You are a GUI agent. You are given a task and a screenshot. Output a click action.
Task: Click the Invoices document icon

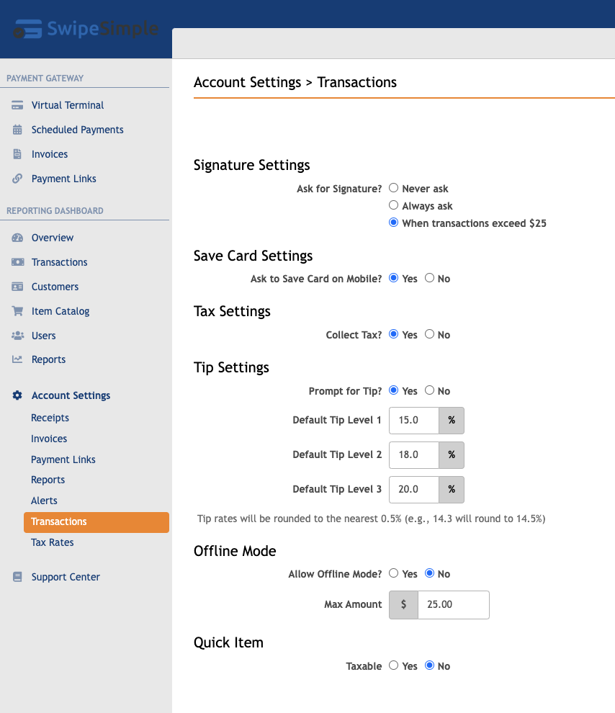tap(17, 154)
